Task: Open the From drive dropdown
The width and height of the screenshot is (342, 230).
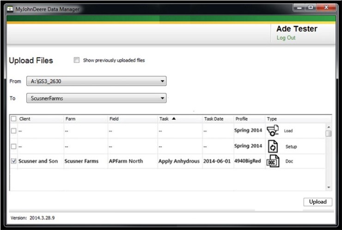Action: pos(96,81)
